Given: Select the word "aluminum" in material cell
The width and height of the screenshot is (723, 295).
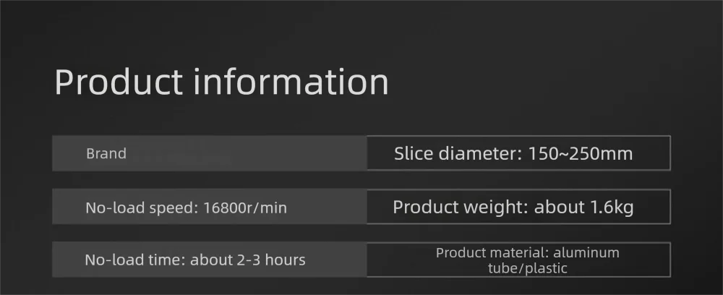Looking at the screenshot, I should click(x=587, y=253).
